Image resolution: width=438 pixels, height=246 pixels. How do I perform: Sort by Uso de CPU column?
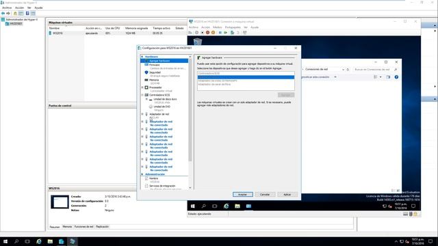tap(112, 28)
